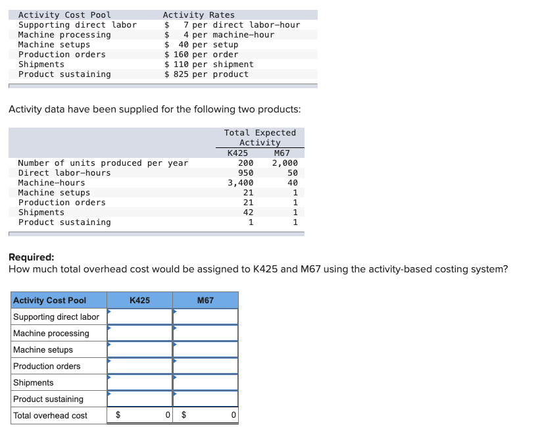Click 'Direct labor-hours' row label

coord(64,172)
